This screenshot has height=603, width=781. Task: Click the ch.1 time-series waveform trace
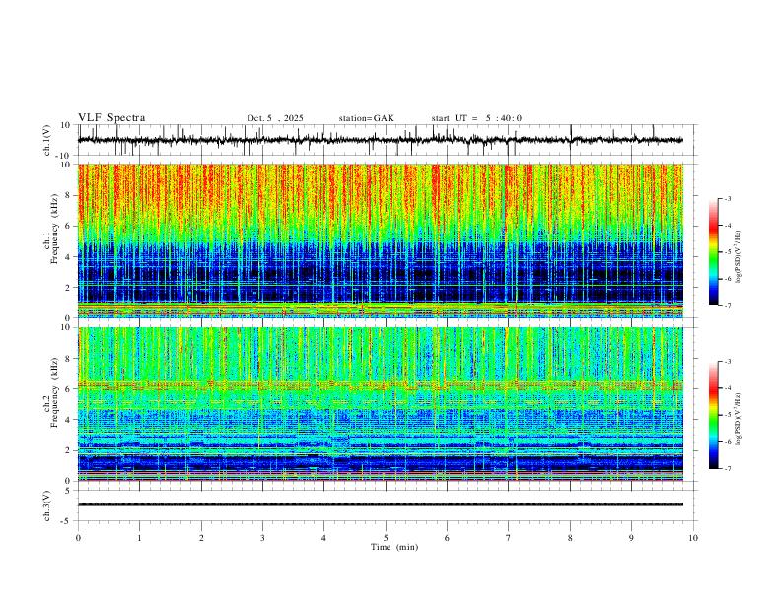coord(381,140)
